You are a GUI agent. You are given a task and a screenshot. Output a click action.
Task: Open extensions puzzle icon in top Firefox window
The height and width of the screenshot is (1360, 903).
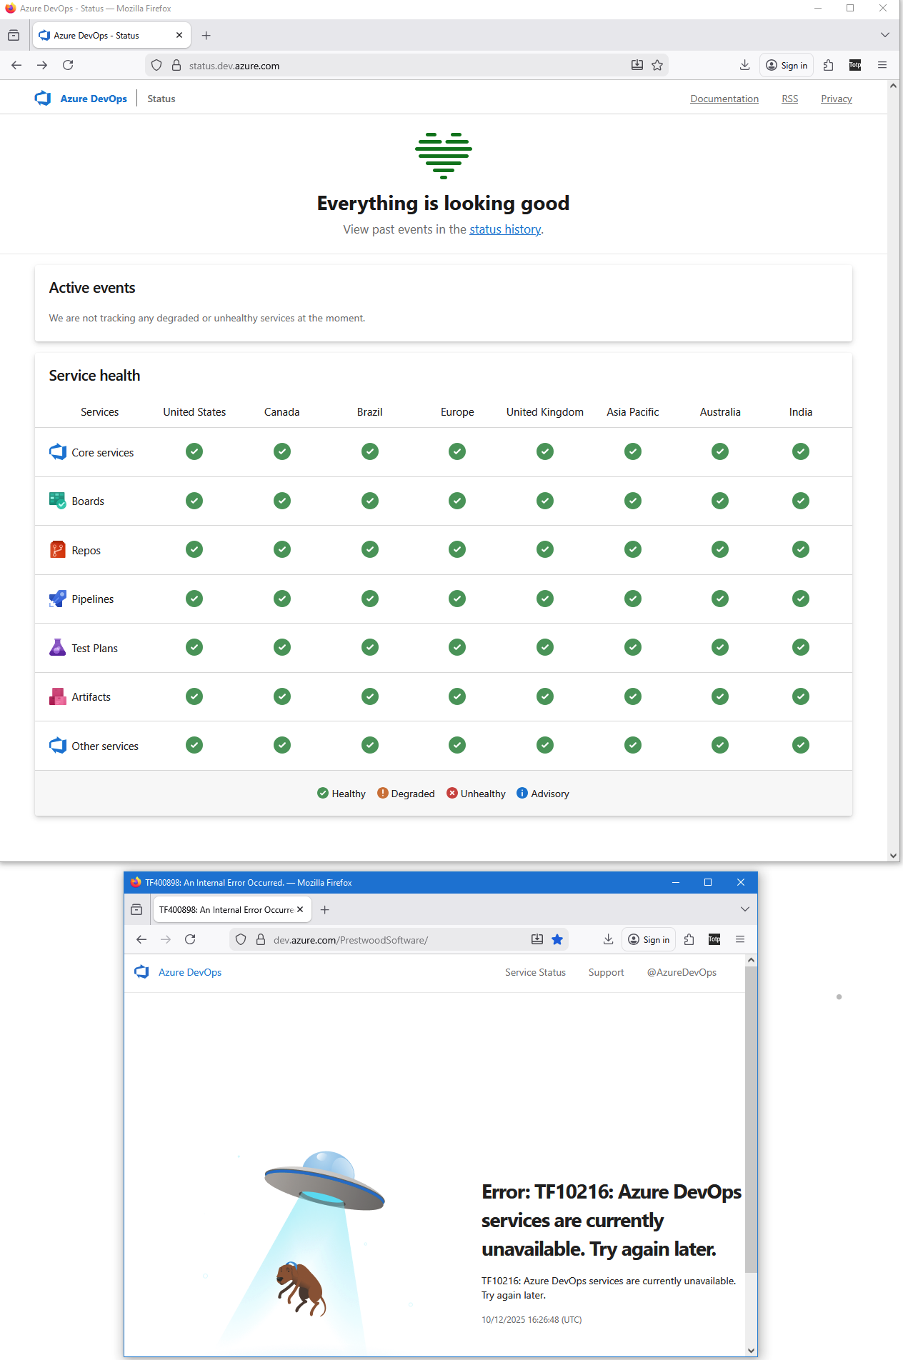(829, 65)
